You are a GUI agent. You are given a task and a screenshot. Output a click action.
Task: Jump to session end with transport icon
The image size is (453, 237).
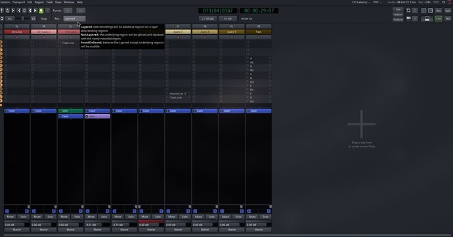(x=18, y=11)
